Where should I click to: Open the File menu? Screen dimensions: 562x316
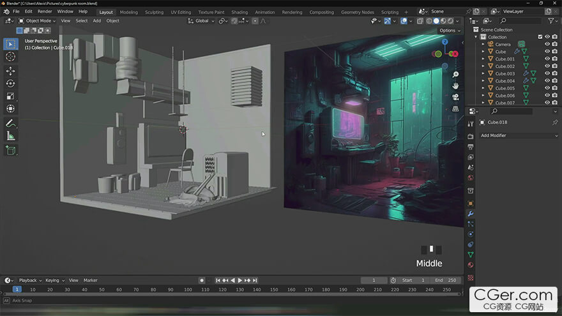16,11
